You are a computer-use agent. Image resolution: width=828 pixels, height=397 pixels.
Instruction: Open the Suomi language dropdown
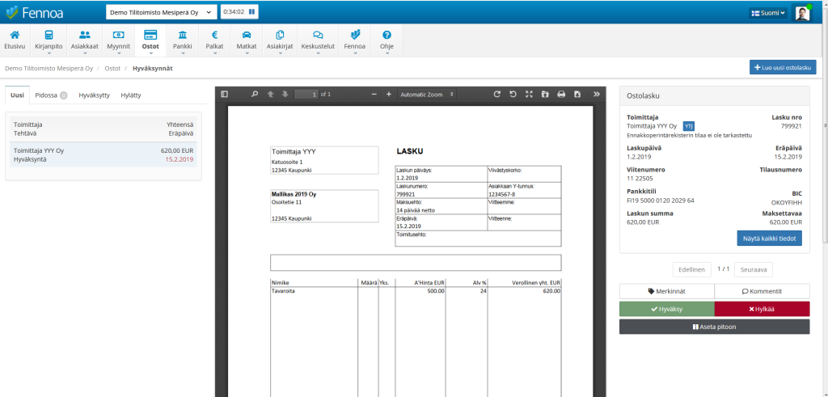[767, 13]
